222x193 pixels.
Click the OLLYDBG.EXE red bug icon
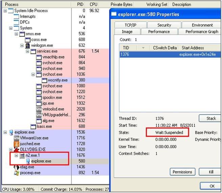[17, 150]
